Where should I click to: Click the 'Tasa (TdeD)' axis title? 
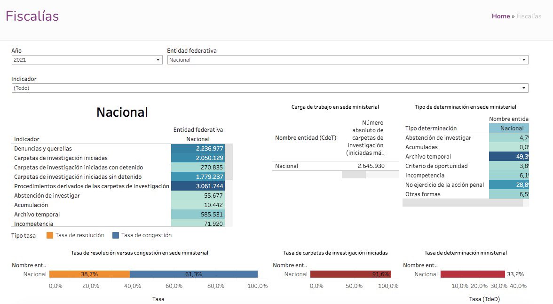[x=484, y=299]
